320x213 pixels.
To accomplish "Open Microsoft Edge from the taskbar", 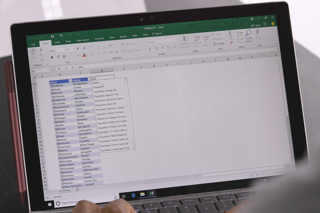I will pos(133,195).
